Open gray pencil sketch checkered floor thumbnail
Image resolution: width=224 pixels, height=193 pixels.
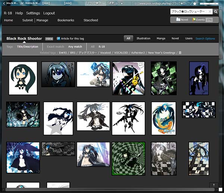[x=164, y=159]
